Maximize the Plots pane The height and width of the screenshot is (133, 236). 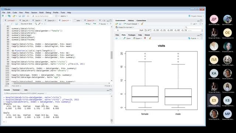(201, 35)
